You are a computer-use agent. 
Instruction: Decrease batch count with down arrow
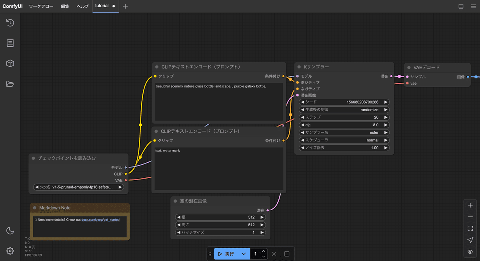point(264,257)
